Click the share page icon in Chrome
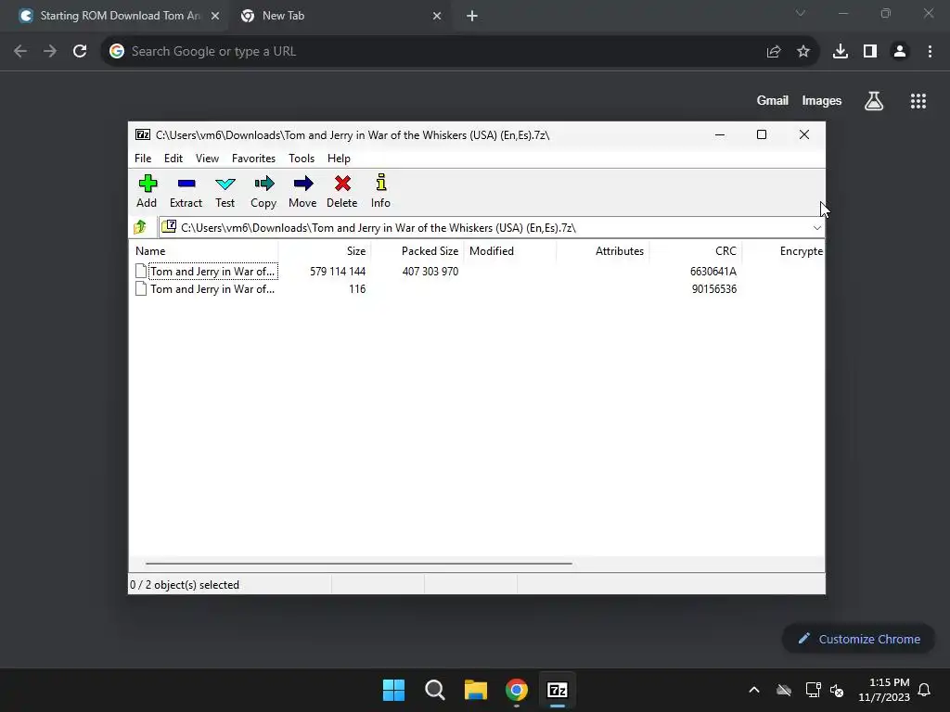This screenshot has width=950, height=712. [773, 52]
